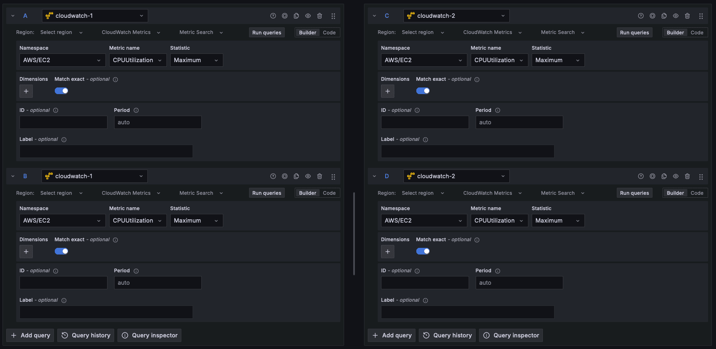This screenshot has width=716, height=349.
Task: Grab query A drag handle
Action: (x=333, y=16)
